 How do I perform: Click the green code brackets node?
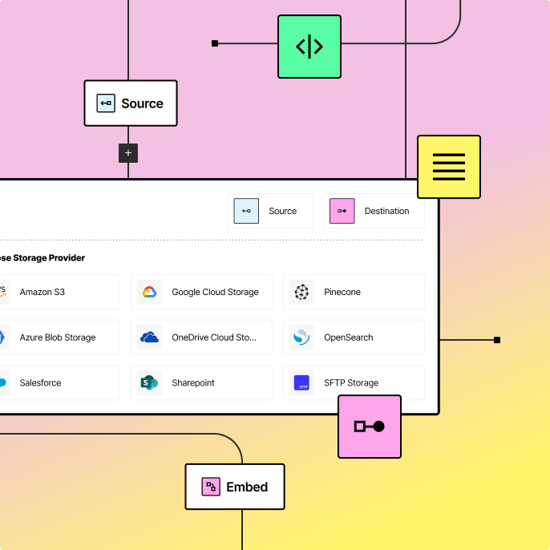coord(309,47)
